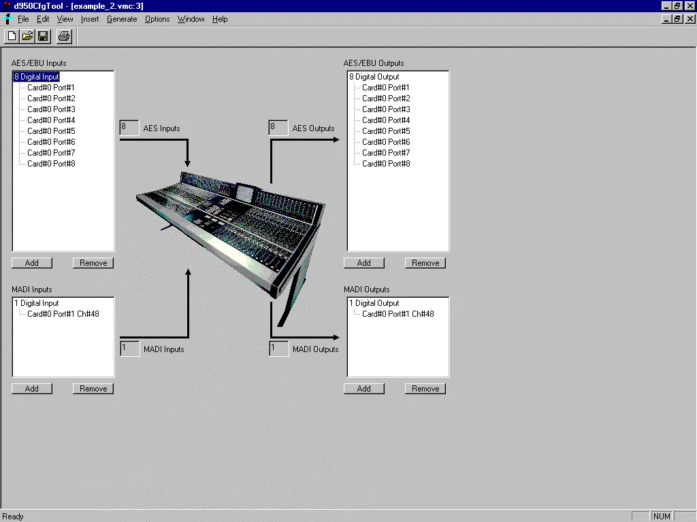Click Add under MADI Outputs
Screen dimensions: 697x522
[x=364, y=388]
